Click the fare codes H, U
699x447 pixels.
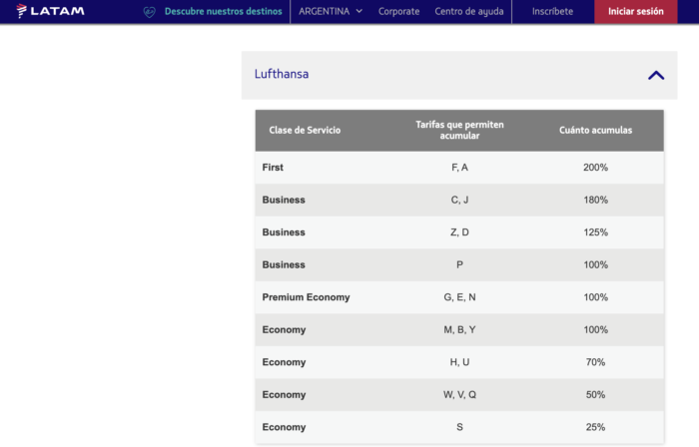[x=459, y=362]
